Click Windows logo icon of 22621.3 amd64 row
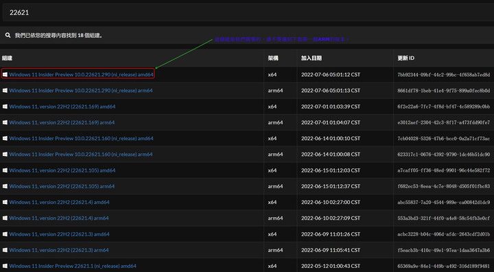494x272 pixels. pyautogui.click(x=5, y=234)
